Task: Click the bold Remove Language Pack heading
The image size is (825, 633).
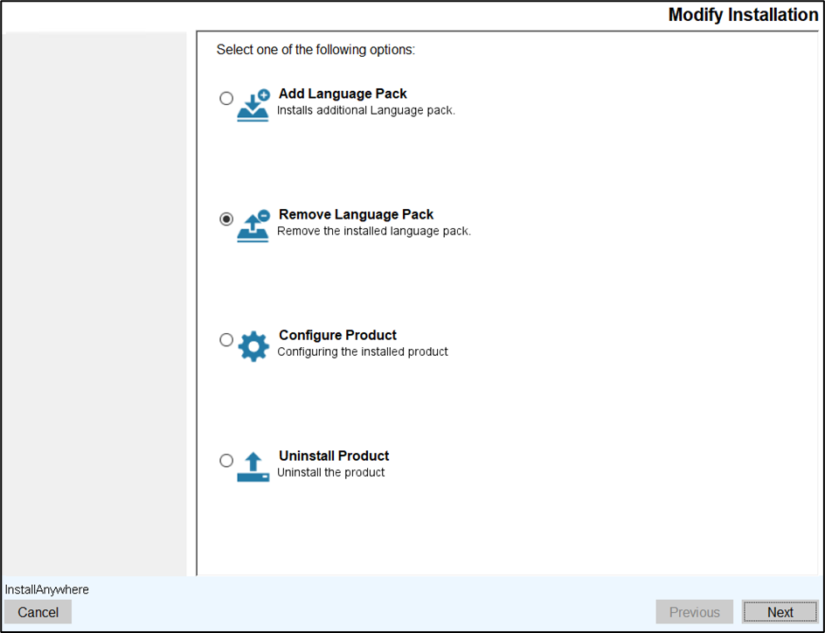Action: [356, 214]
